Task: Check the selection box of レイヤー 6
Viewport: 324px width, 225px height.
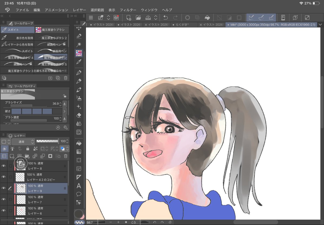Action: (10, 210)
